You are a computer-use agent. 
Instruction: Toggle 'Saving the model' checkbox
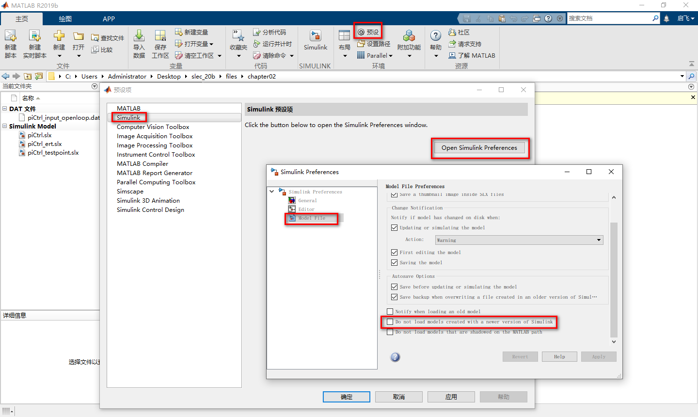coord(394,262)
